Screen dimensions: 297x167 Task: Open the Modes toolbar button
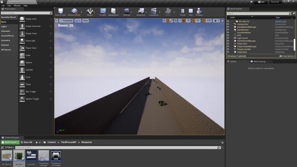(x=90, y=12)
